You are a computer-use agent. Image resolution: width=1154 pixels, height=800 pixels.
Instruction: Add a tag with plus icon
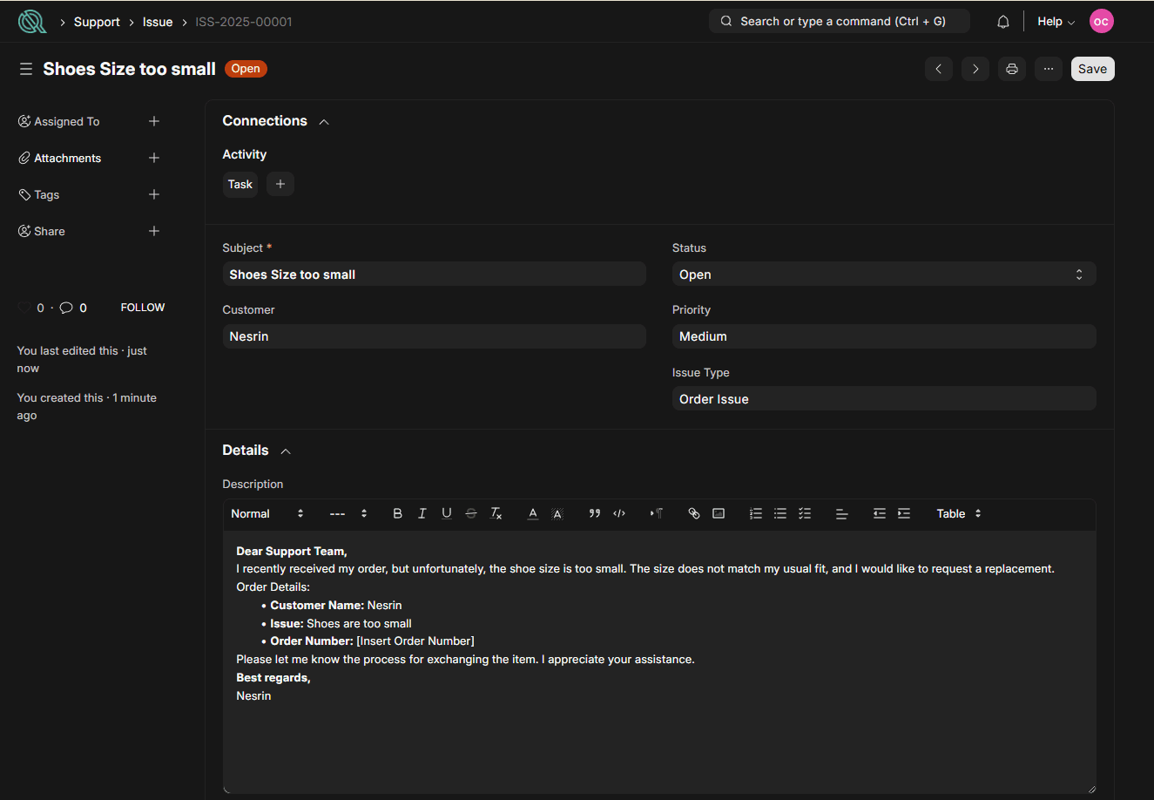154,194
